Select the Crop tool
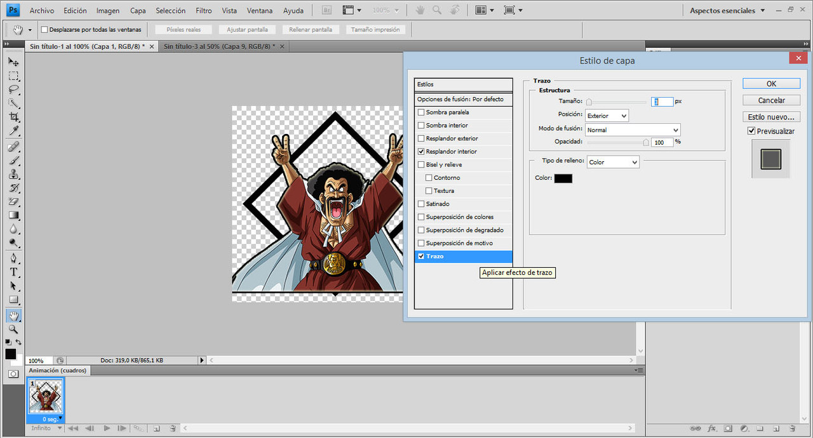The height and width of the screenshot is (438, 813). click(x=13, y=117)
